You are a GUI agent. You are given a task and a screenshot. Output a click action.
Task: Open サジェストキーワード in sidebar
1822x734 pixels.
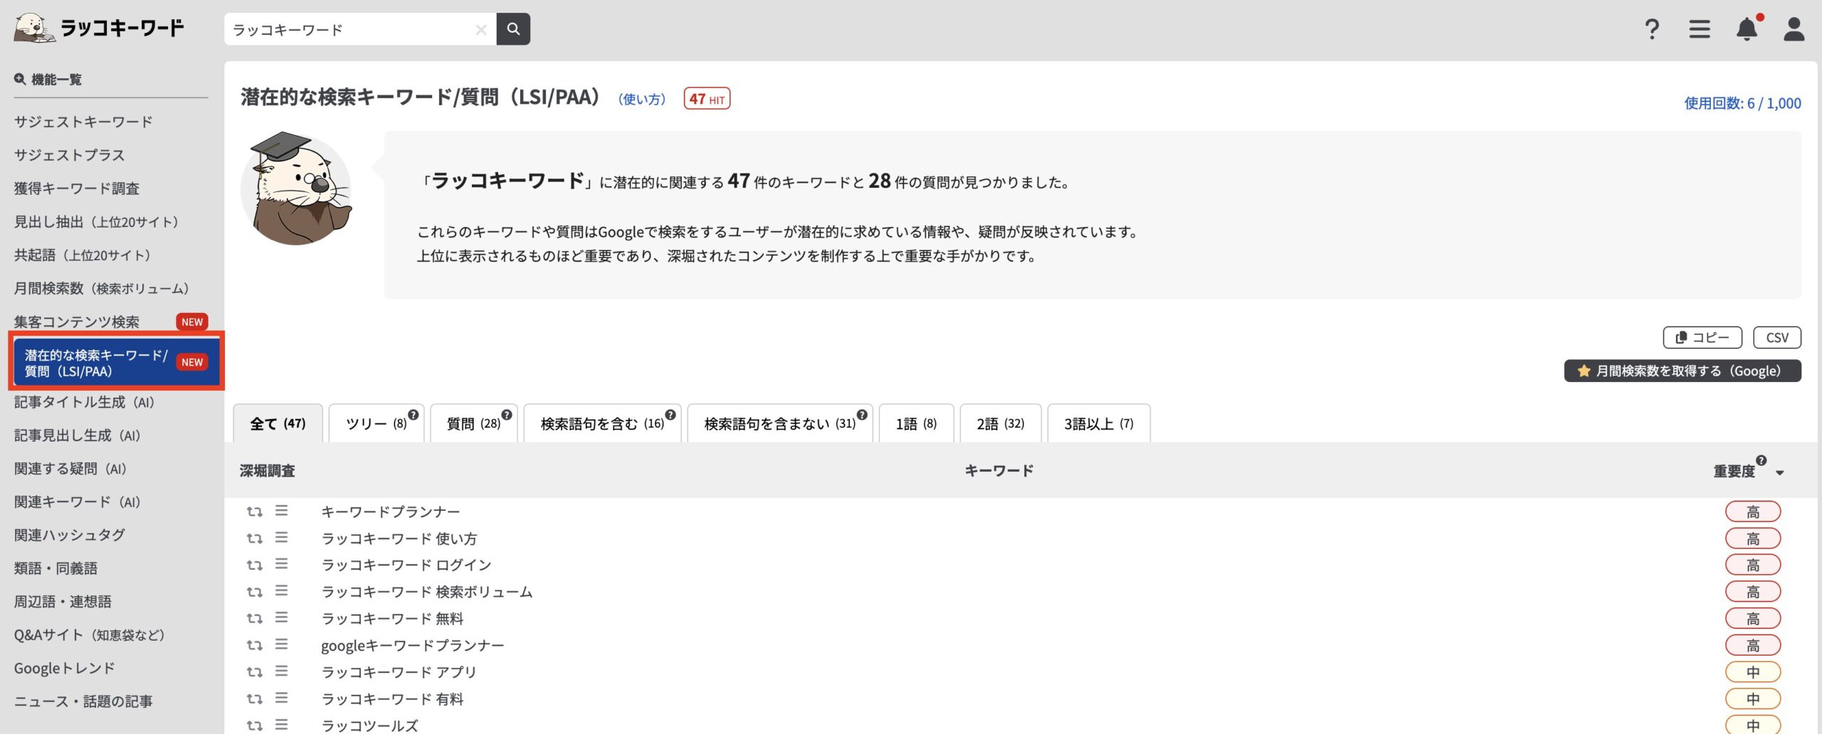(x=83, y=122)
